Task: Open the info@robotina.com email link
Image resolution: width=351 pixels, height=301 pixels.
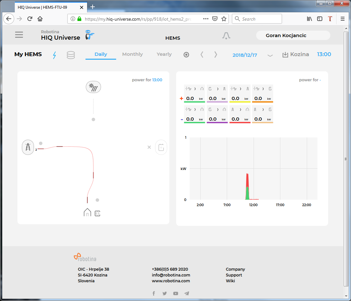Action: click(x=171, y=275)
